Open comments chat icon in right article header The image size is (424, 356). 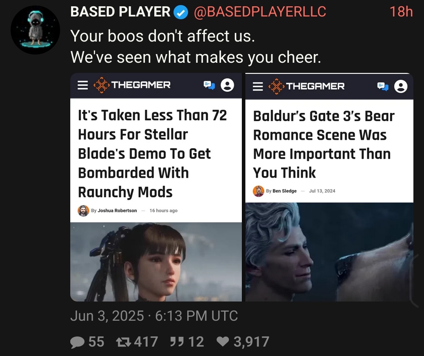(383, 86)
